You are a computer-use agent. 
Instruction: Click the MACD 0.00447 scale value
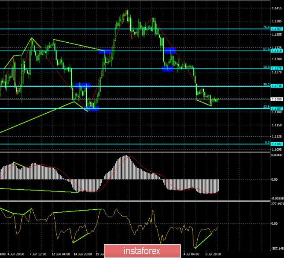(277, 155)
